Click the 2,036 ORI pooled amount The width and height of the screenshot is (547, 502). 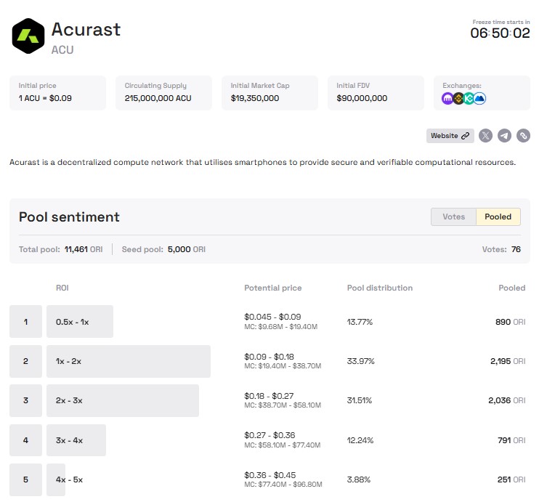pyautogui.click(x=507, y=400)
